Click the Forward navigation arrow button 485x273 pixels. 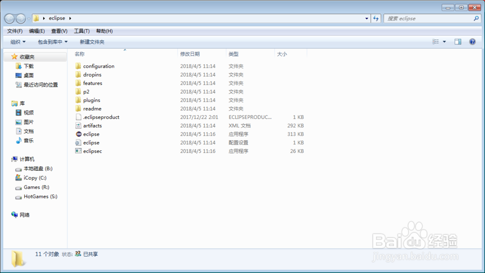[x=21, y=18]
